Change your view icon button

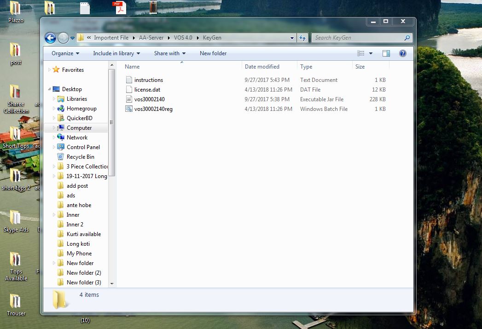click(361, 53)
